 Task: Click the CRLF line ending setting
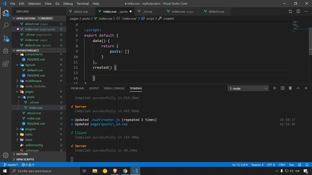coord(282,165)
